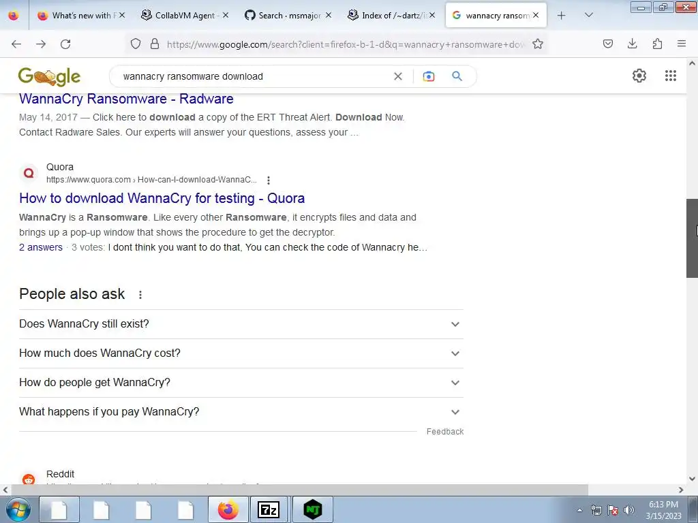The image size is (698, 523).
Task: Switch to CollabVM Agent tab
Action: (184, 15)
